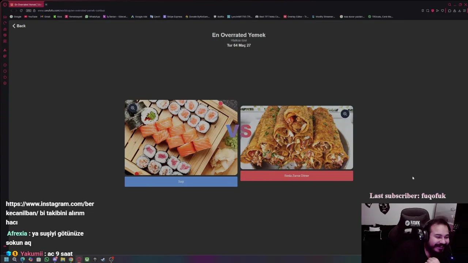Open the WhatsApp bookmark
Image resolution: width=468 pixels, height=263 pixels.
93,16
